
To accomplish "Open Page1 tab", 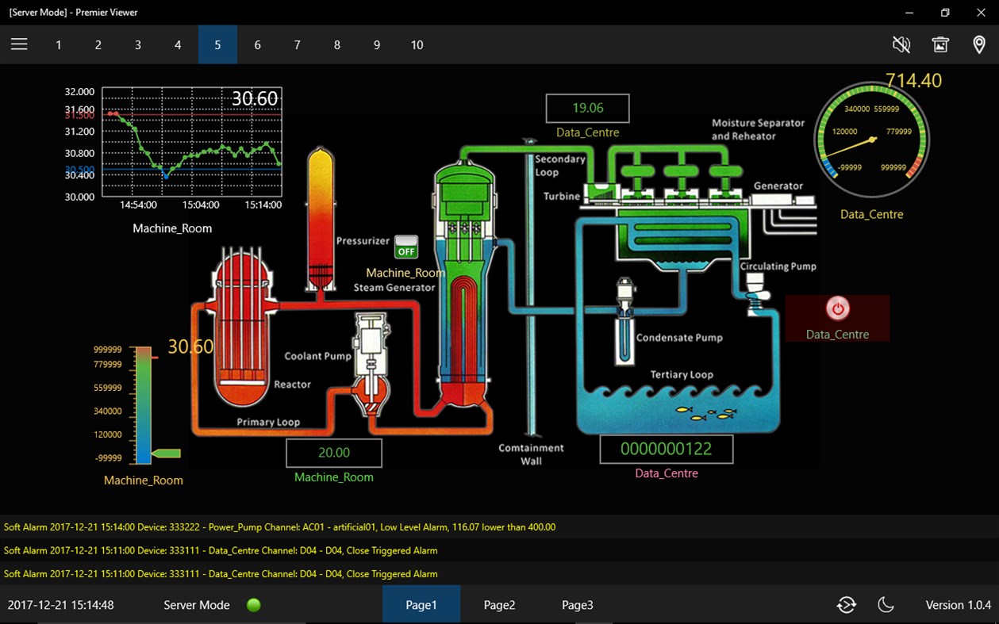I will [x=421, y=605].
